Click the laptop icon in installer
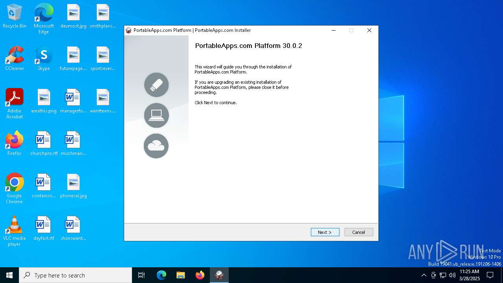 pos(156,115)
